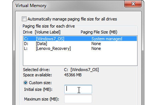The image size is (157, 105).
Task: Click the "Automatically manage paging file size" label
Action: tap(72, 19)
